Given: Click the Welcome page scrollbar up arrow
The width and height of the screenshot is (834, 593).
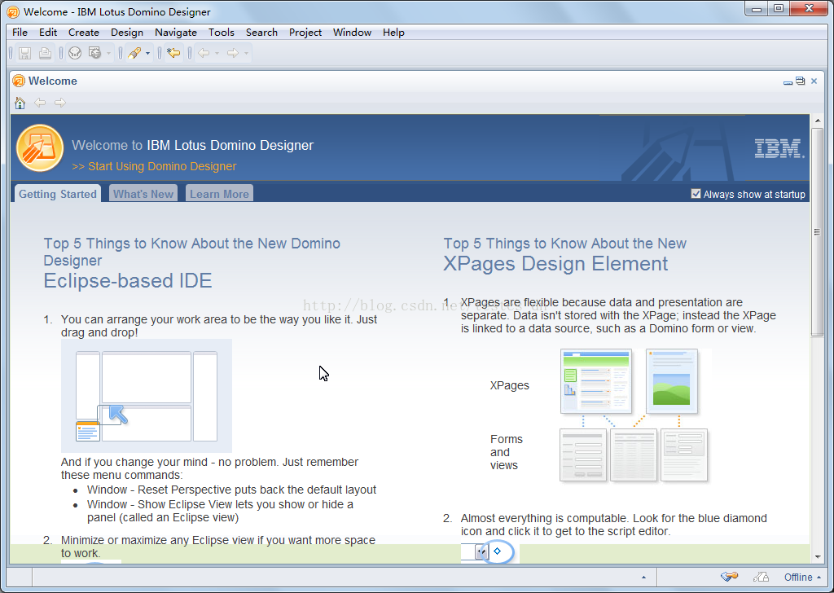Looking at the screenshot, I should (818, 121).
